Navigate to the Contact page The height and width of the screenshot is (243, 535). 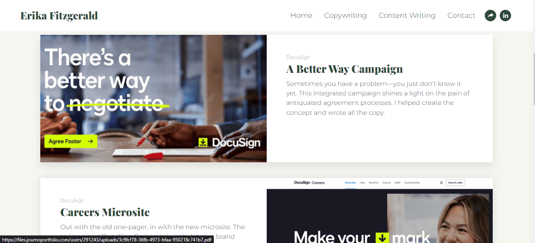coord(461,15)
